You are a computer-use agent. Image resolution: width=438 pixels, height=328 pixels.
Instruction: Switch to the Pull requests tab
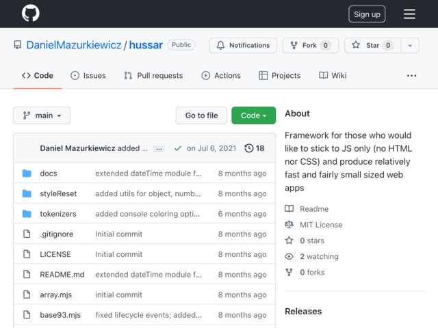153,76
